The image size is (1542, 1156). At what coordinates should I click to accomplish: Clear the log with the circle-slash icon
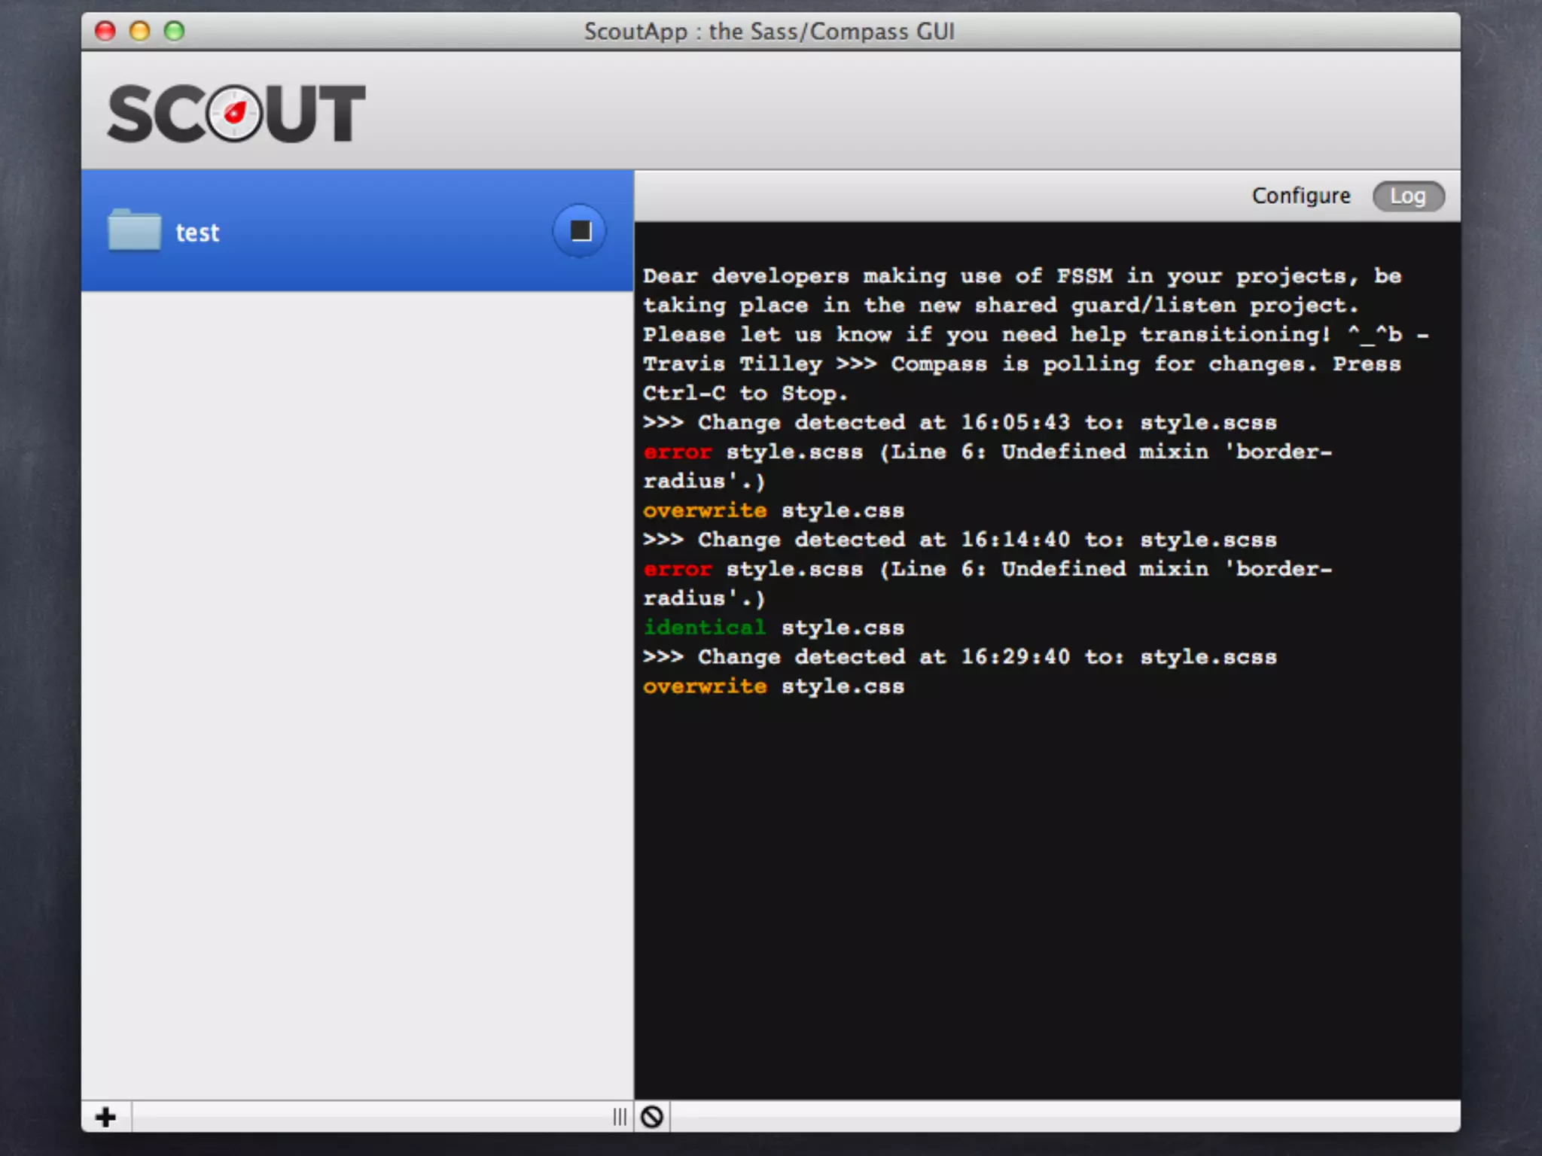click(x=652, y=1117)
